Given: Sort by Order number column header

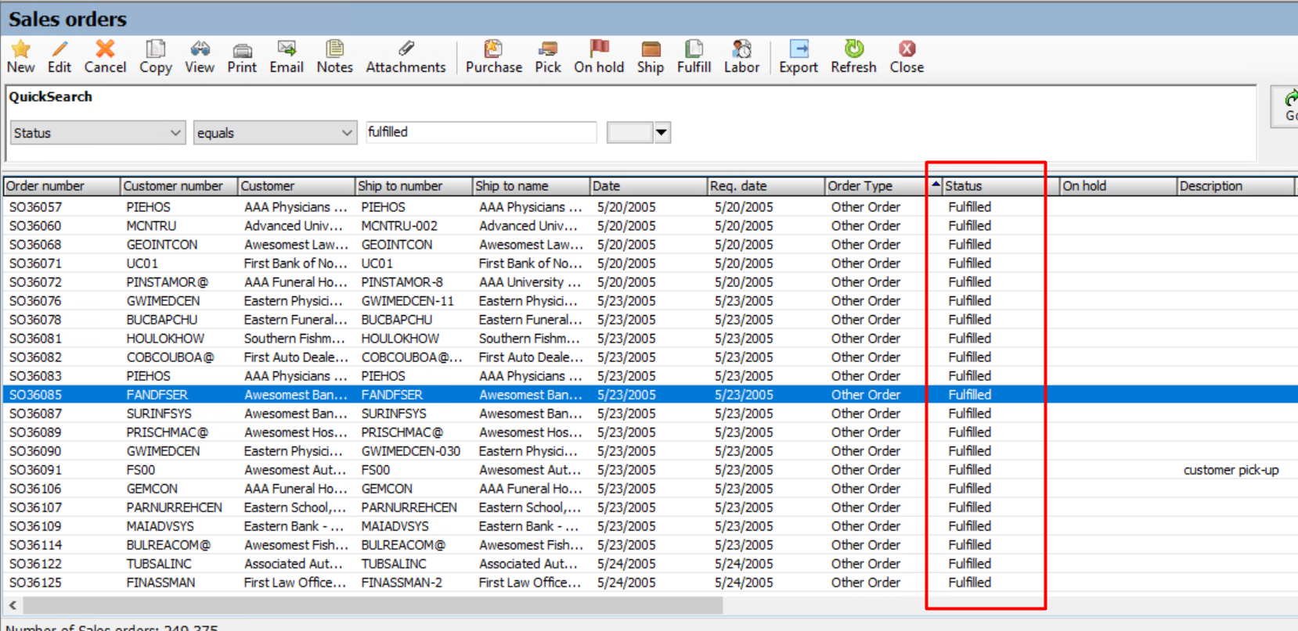Looking at the screenshot, I should 61,186.
